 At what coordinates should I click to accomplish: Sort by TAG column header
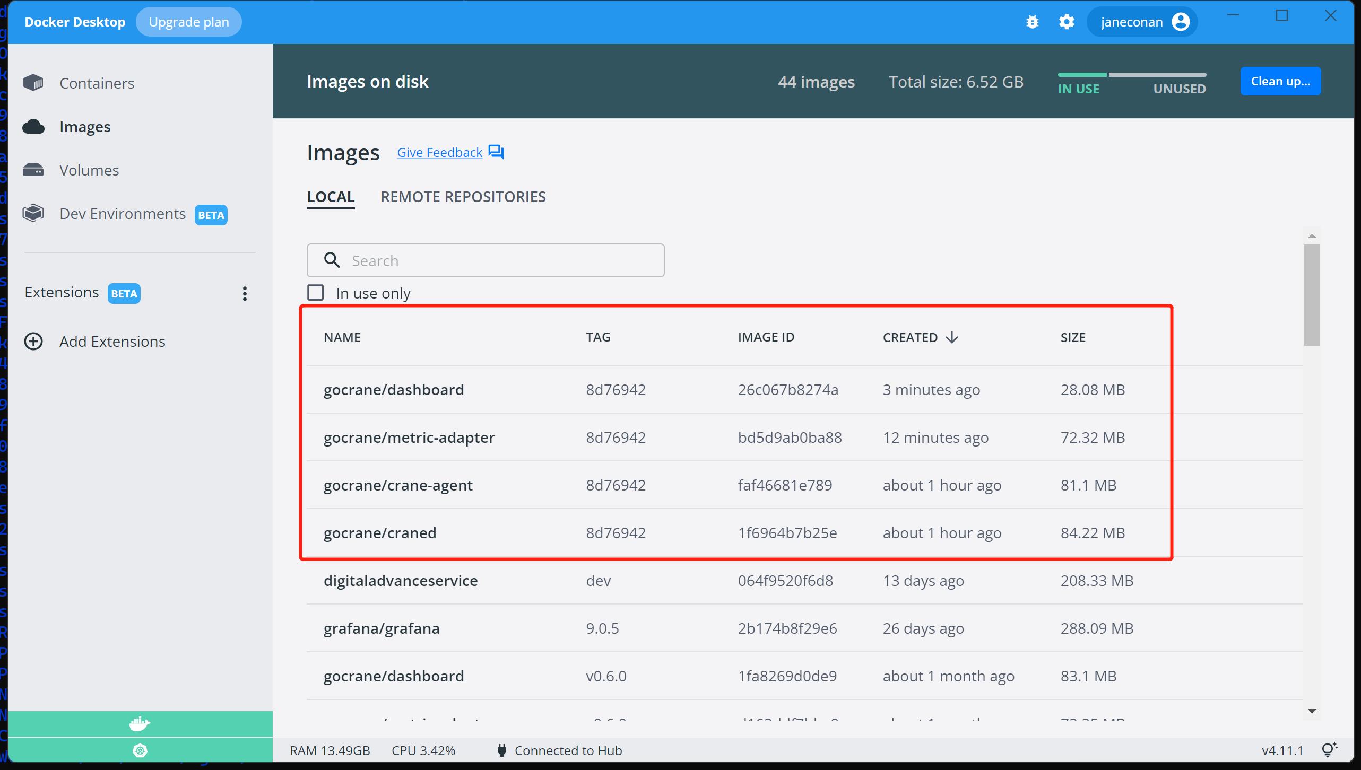(x=598, y=337)
